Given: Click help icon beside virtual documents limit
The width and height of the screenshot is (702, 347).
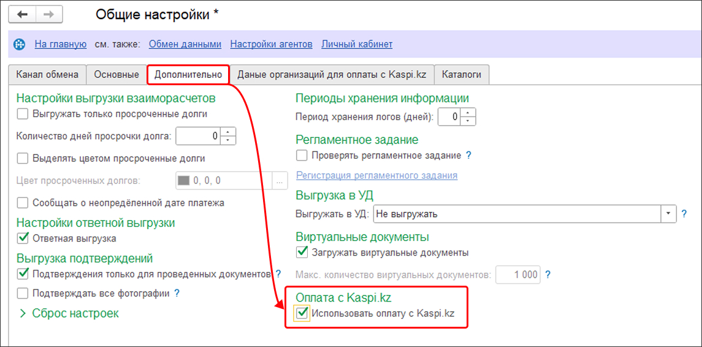Looking at the screenshot, I should [x=548, y=274].
